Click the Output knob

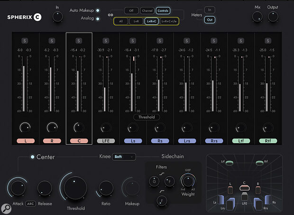tap(273, 17)
